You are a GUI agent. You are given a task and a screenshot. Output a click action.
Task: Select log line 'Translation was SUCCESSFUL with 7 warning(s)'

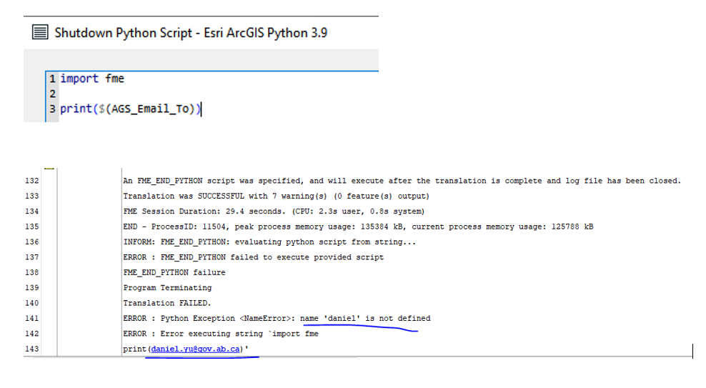tap(276, 197)
